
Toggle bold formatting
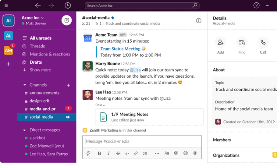tap(99, 153)
